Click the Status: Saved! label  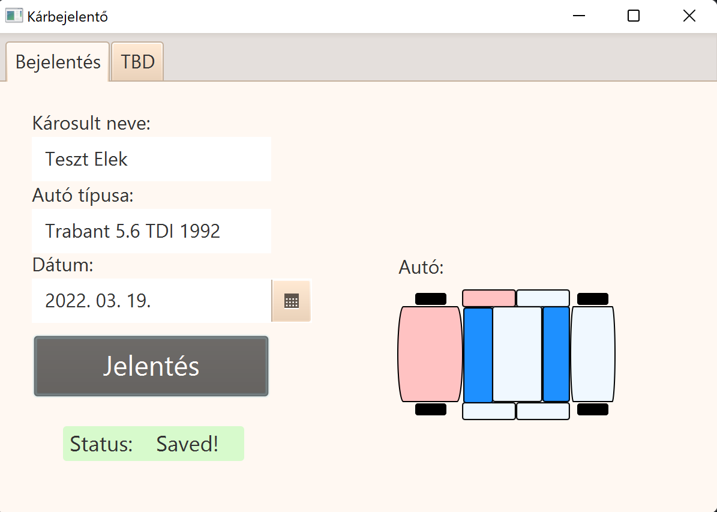[x=154, y=444]
